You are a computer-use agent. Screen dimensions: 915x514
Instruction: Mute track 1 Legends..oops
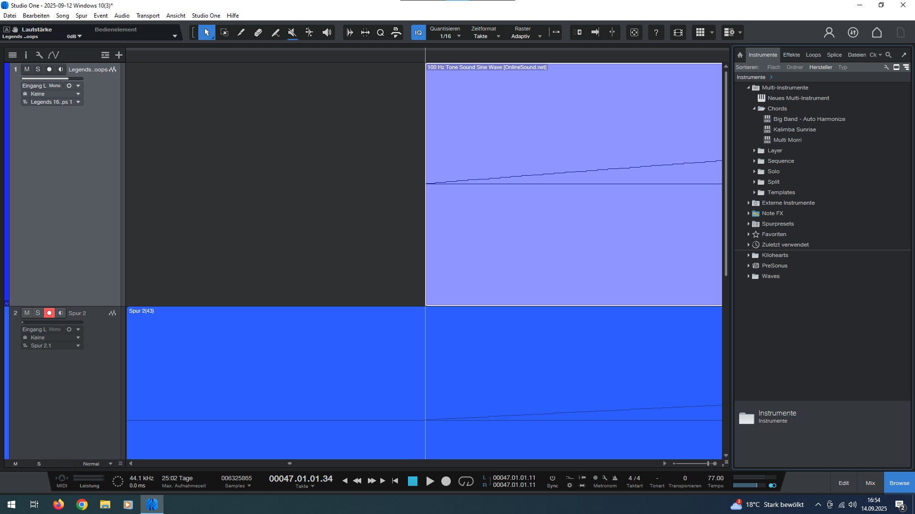(x=27, y=69)
